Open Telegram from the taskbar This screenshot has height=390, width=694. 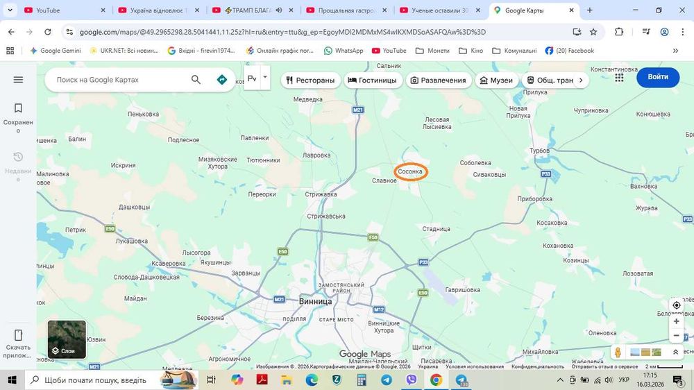pos(387,380)
